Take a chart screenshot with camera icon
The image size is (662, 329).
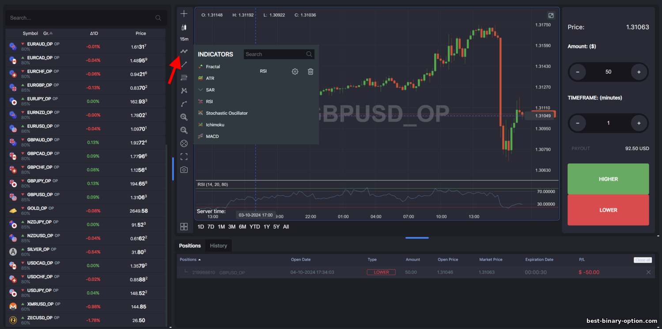pyautogui.click(x=184, y=170)
